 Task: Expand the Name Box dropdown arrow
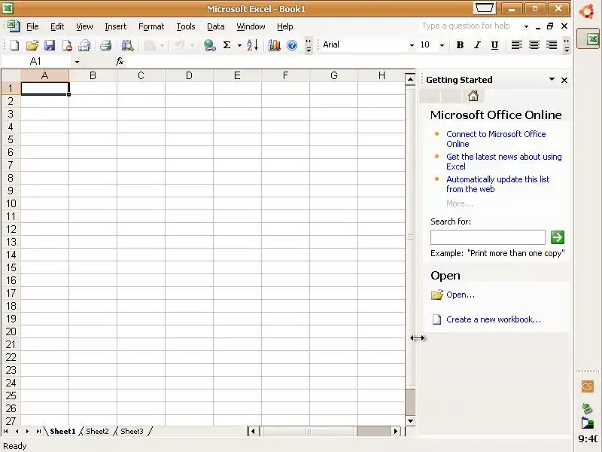[77, 62]
